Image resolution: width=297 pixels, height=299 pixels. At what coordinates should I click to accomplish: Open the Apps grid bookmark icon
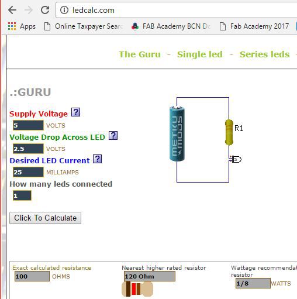tap(12, 26)
